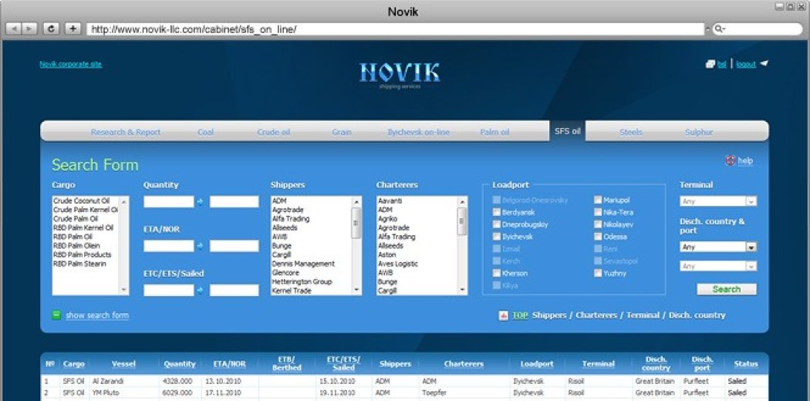Switch to the Grain tab
The height and width of the screenshot is (401, 810).
click(342, 132)
